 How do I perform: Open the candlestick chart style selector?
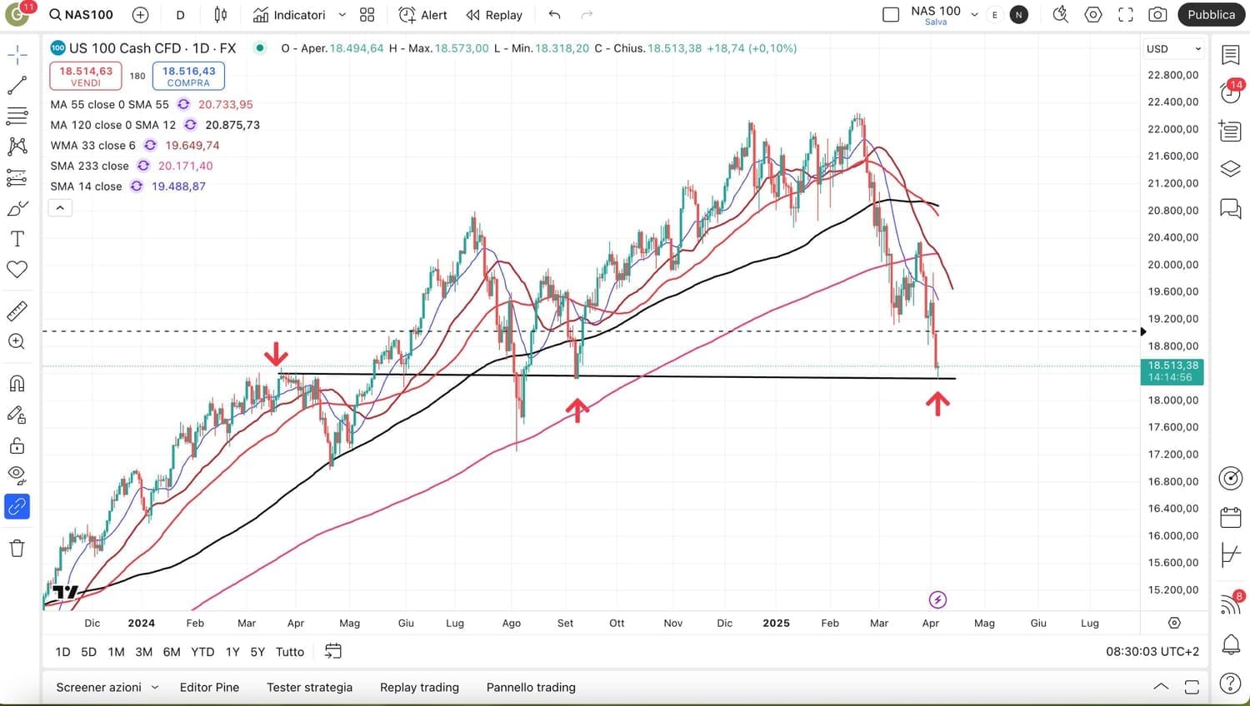click(x=221, y=15)
